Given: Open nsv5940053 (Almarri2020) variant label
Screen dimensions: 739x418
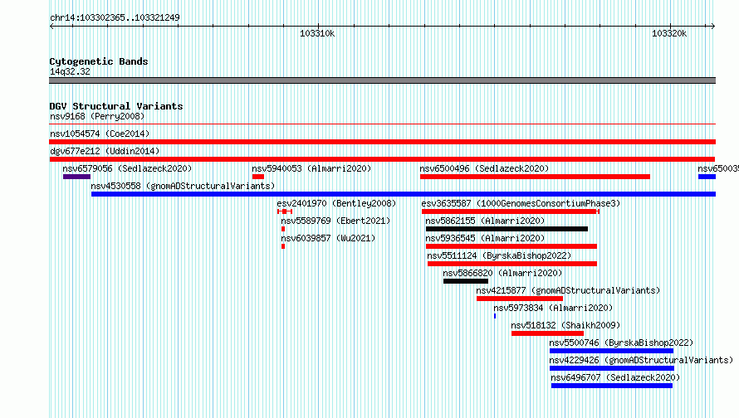Looking at the screenshot, I should pyautogui.click(x=311, y=168).
